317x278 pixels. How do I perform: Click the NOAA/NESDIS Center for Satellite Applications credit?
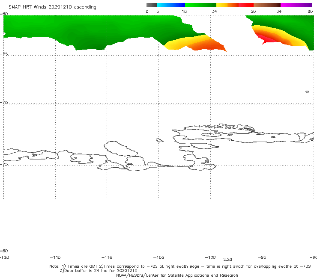tap(177, 275)
